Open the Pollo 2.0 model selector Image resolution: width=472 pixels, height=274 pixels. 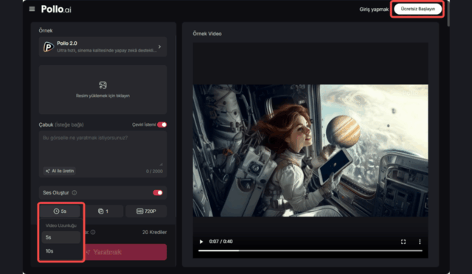pyautogui.click(x=103, y=46)
